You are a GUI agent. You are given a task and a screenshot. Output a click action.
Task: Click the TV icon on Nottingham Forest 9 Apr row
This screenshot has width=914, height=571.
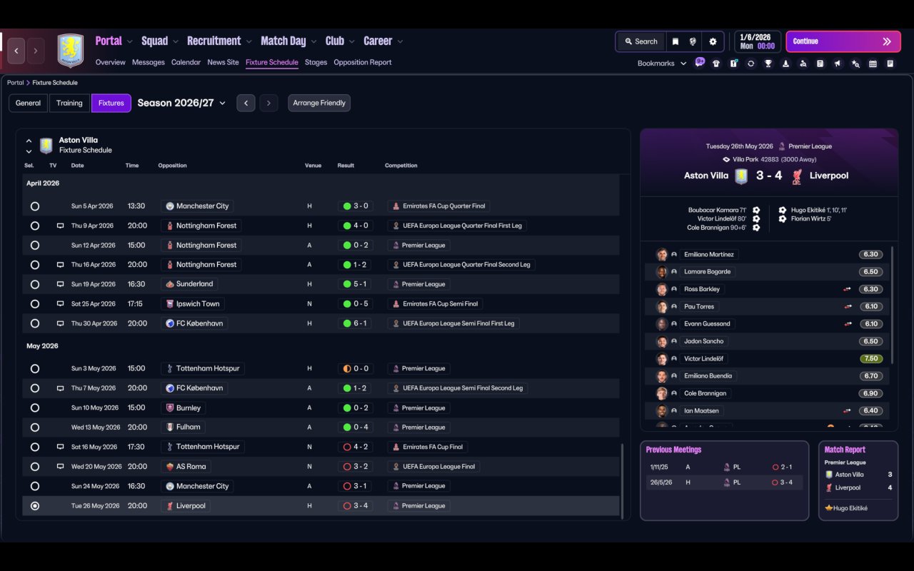[61, 226]
